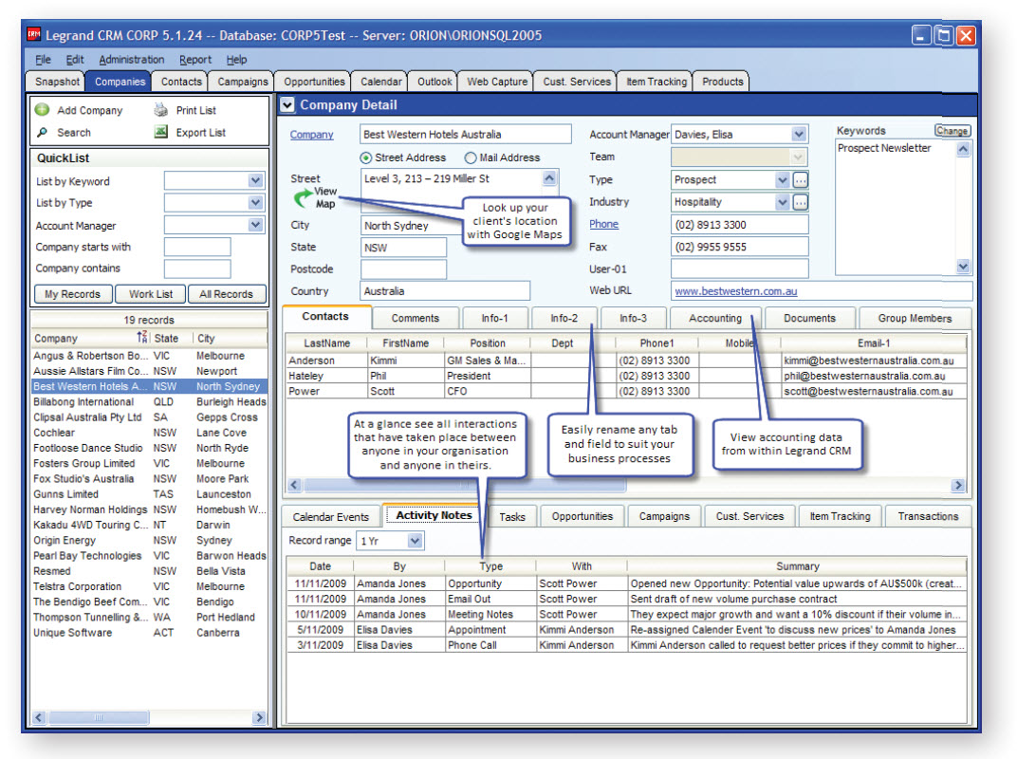This screenshot has width=1017, height=759.
Task: Click the company list scroll-right arrow
Action: 259,717
